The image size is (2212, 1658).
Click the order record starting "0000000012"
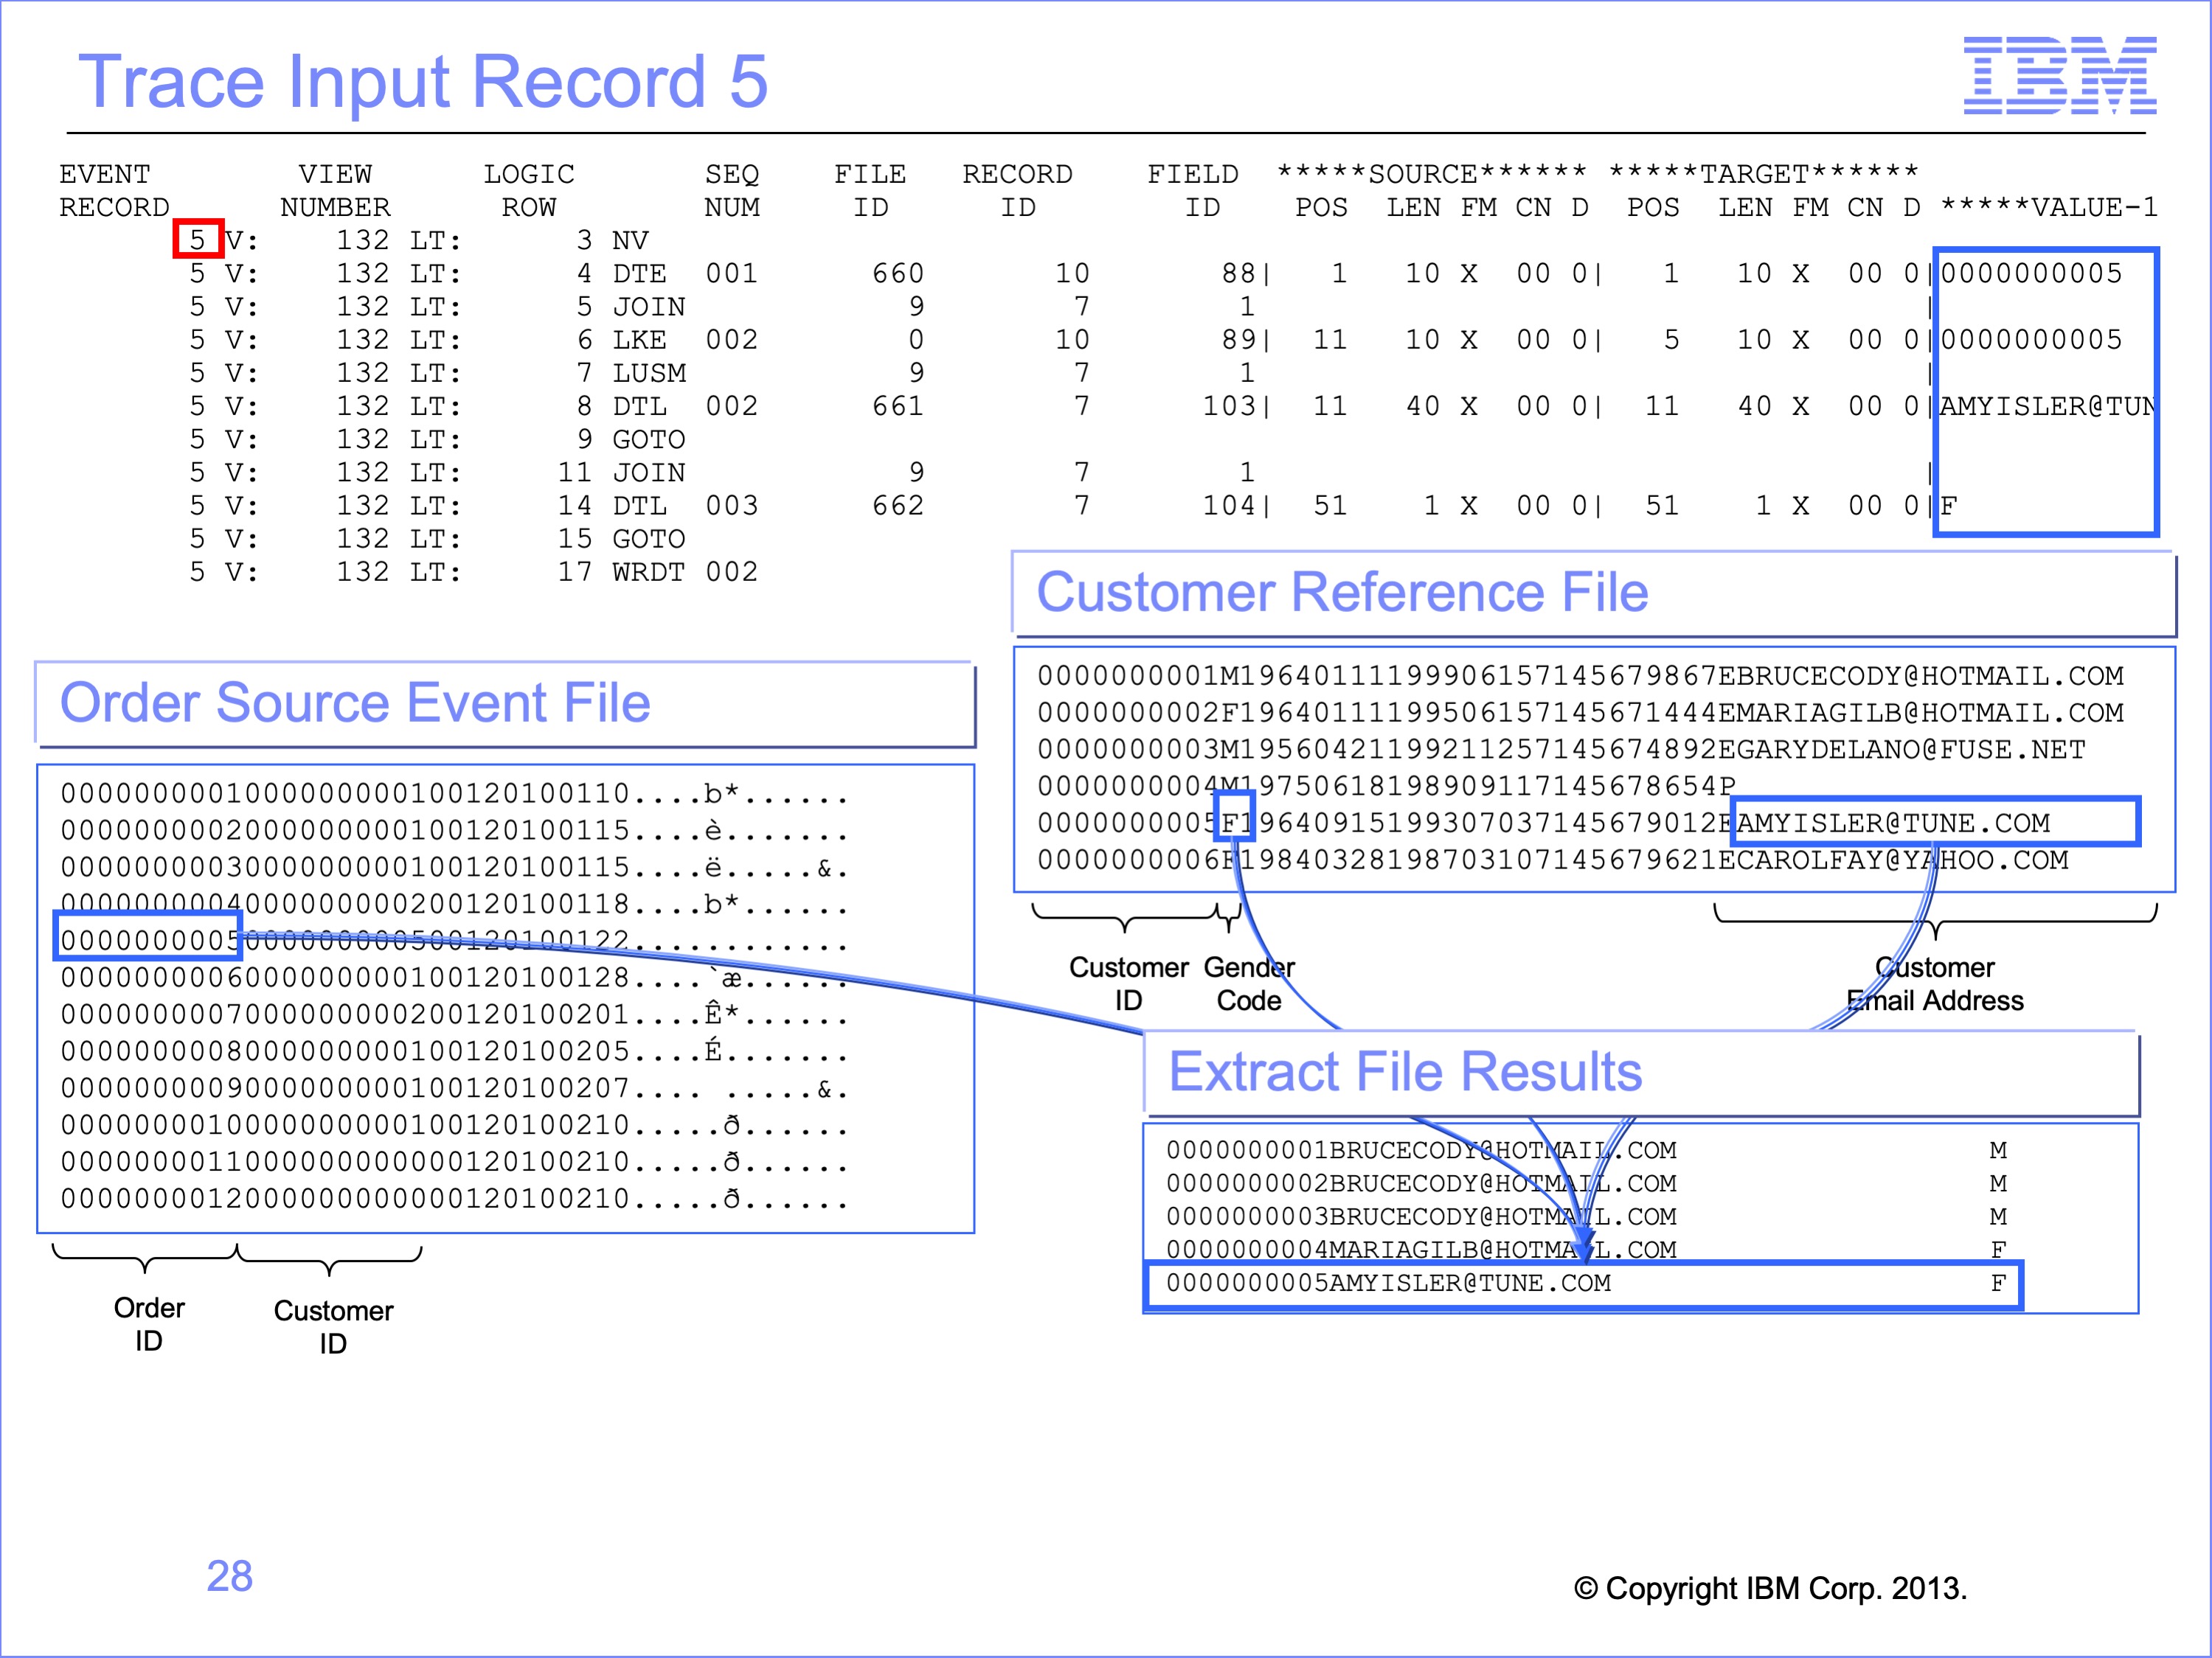click(x=455, y=1198)
